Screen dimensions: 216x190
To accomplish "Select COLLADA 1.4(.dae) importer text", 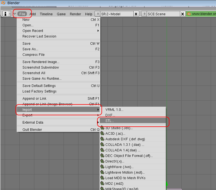I will 123,150.
